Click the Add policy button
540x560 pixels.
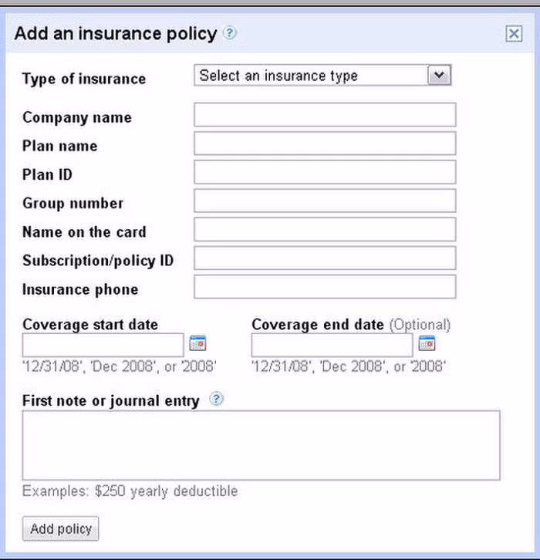[61, 529]
